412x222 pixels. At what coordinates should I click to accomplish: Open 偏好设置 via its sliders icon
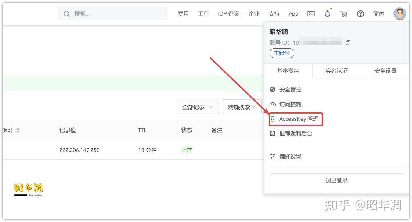point(272,156)
